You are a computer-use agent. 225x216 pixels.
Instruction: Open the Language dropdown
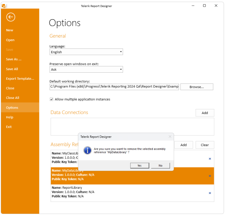click(x=86, y=52)
